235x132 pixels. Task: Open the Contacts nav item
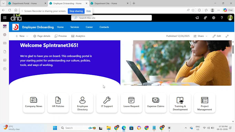[x=104, y=27]
